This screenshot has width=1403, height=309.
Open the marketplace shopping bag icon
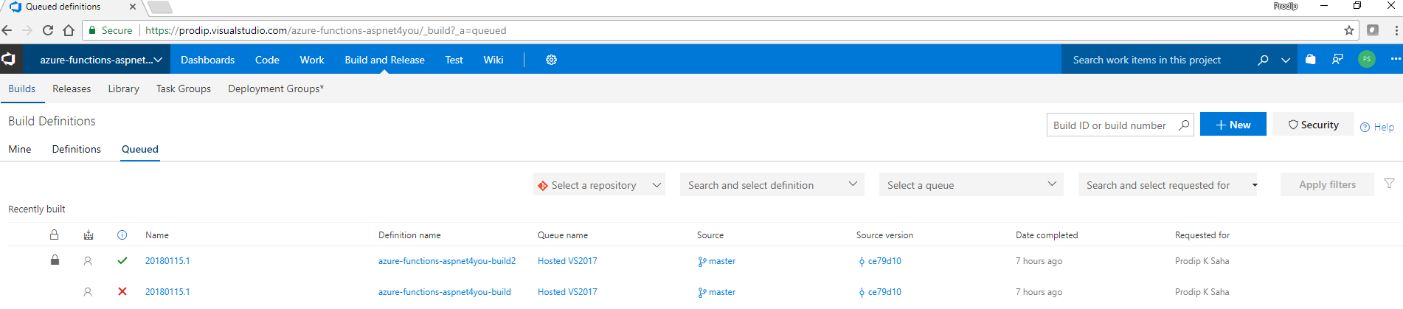[1311, 59]
